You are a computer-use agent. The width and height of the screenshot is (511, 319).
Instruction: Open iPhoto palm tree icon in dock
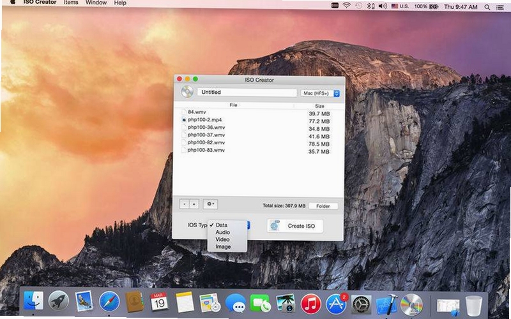(x=286, y=302)
